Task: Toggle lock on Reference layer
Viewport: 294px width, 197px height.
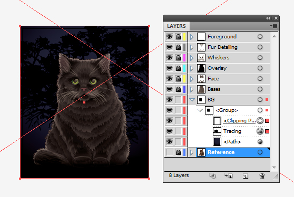Action: click(178, 152)
